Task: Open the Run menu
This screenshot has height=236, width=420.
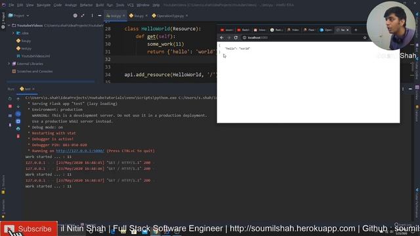Action: [x=110, y=5]
